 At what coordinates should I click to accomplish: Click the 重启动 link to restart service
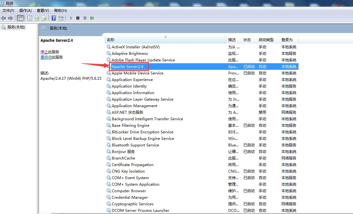pos(46,57)
